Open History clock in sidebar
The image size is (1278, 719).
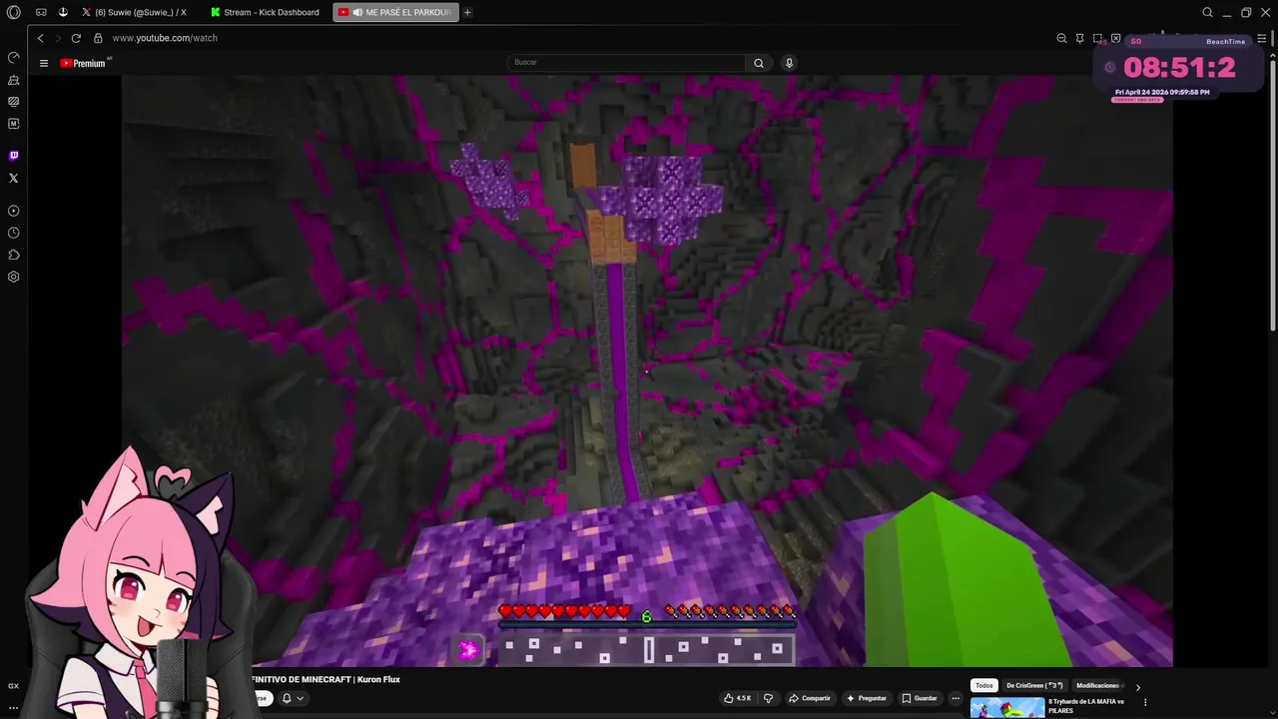[13, 233]
